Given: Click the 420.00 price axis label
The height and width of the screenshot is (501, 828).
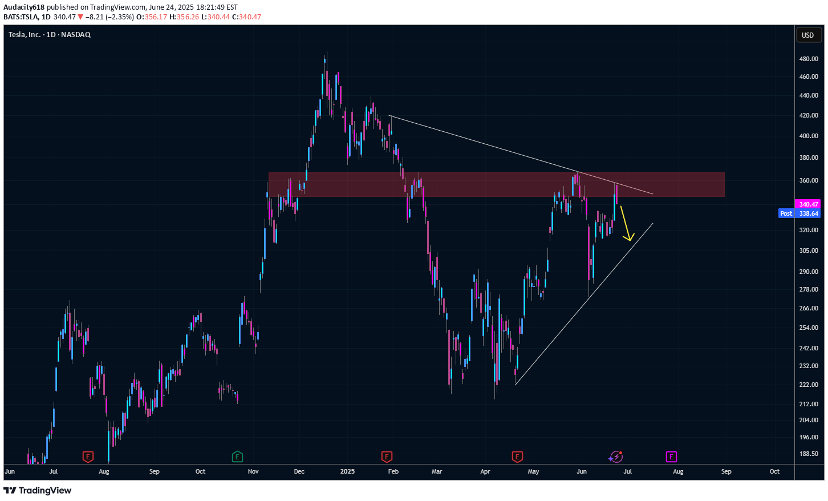Looking at the screenshot, I should pyautogui.click(x=809, y=115).
